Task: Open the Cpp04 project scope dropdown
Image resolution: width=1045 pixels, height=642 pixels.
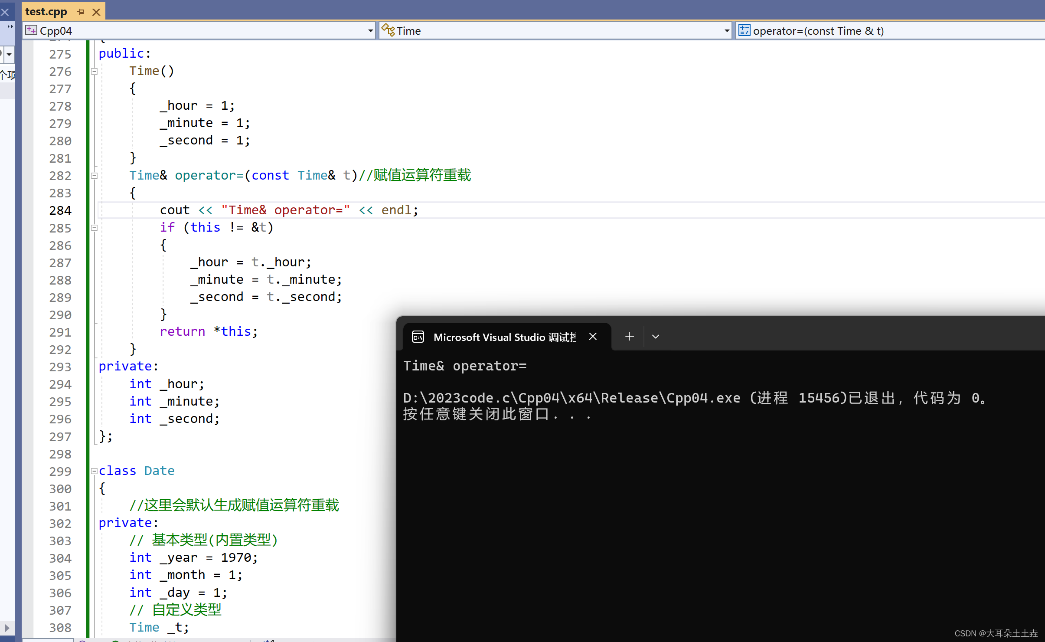Action: (x=370, y=31)
